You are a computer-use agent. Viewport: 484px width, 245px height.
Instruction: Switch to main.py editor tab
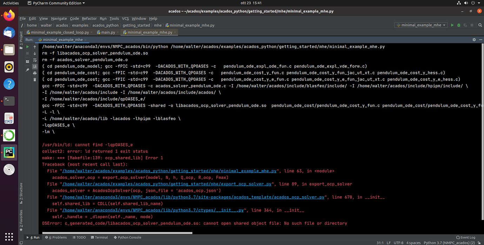108,32
